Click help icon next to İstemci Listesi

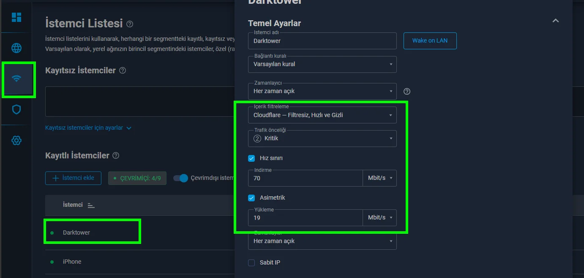[130, 24]
